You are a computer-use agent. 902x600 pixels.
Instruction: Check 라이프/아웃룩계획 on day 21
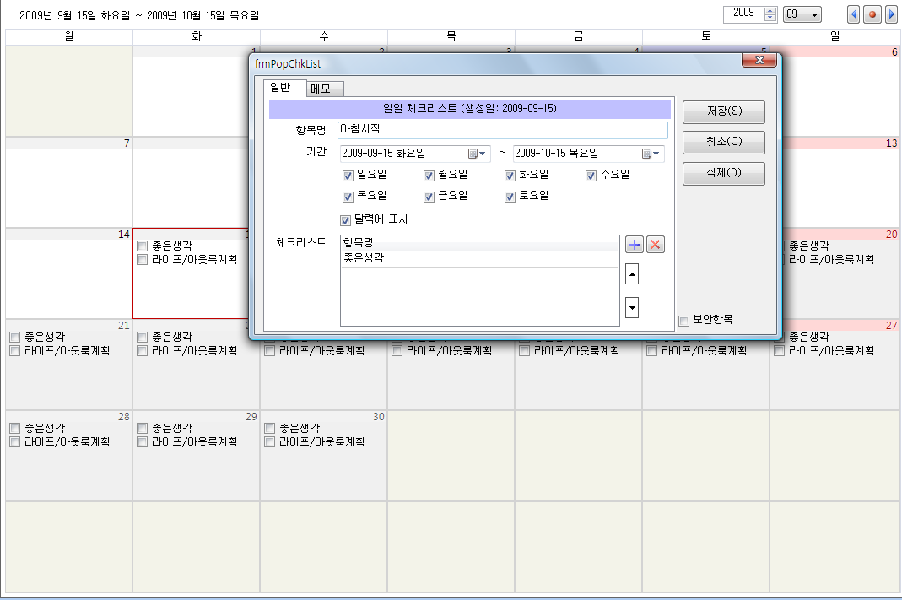[15, 351]
